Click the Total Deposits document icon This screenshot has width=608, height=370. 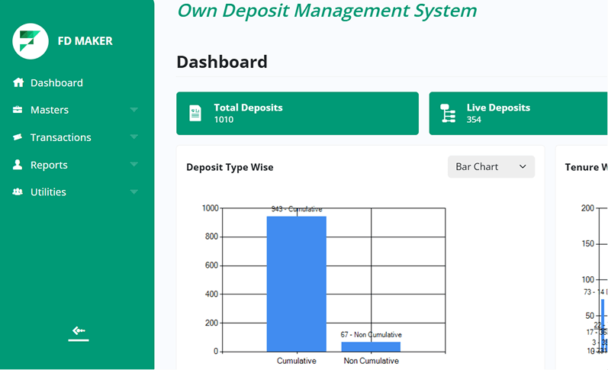(x=195, y=114)
